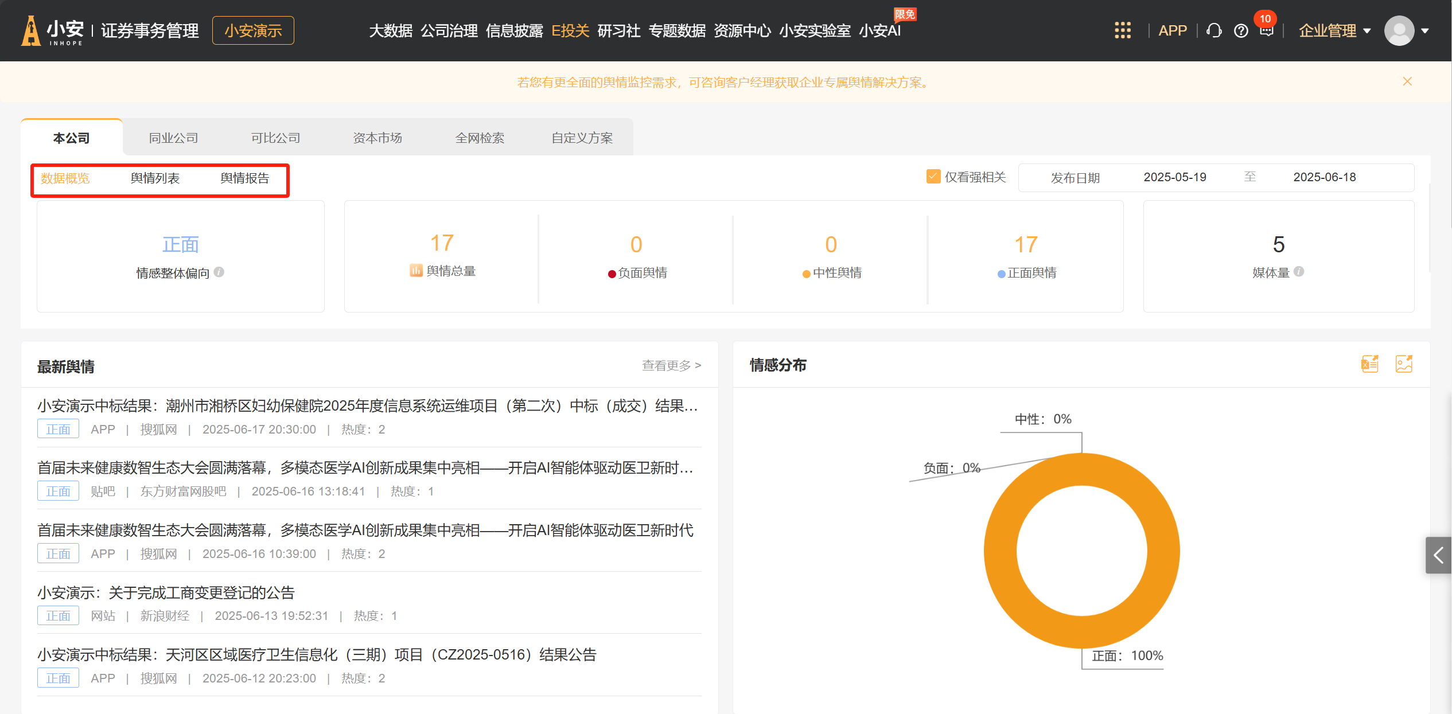Uncheck the 仅看强相关 checkbox
This screenshot has width=1452, height=714.
933,177
